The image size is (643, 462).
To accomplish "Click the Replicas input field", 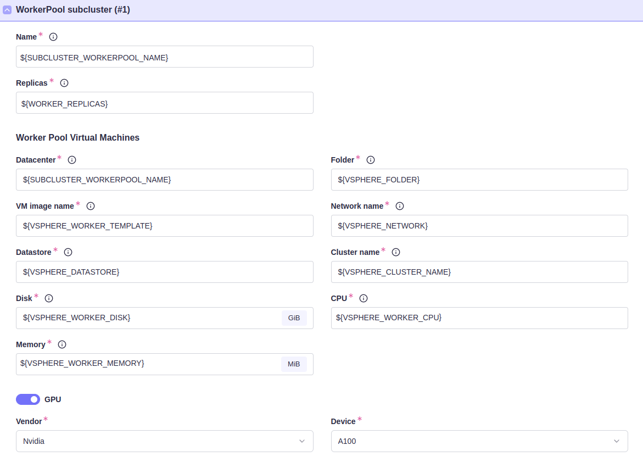I will pyautogui.click(x=164, y=103).
